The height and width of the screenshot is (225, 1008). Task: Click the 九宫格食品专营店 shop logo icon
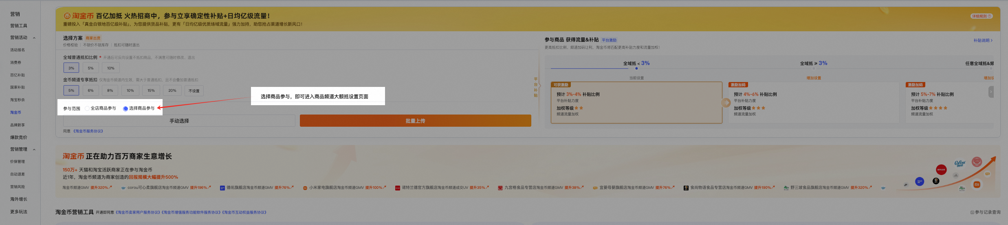(500, 188)
